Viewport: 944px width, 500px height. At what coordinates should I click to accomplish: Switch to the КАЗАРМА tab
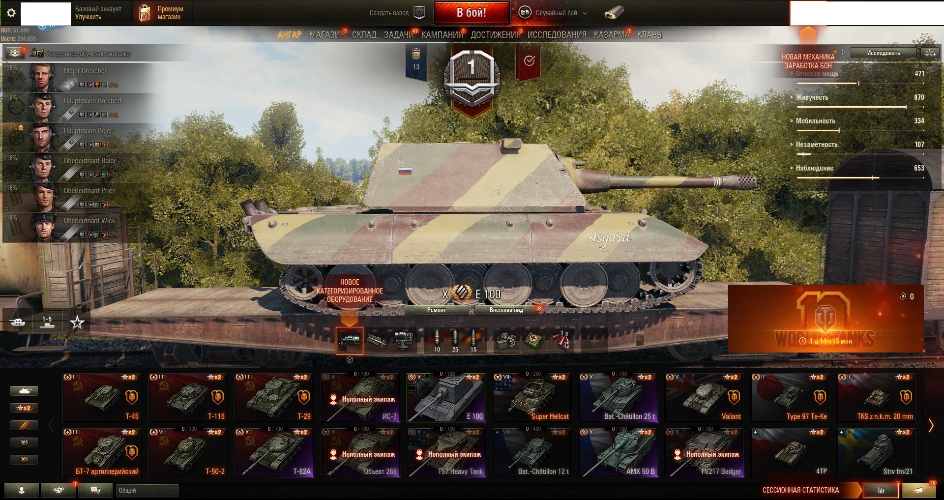coord(611,35)
